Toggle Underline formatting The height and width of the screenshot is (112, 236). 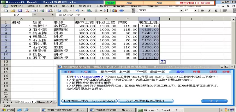pyautogui.click(x=216, y=10)
